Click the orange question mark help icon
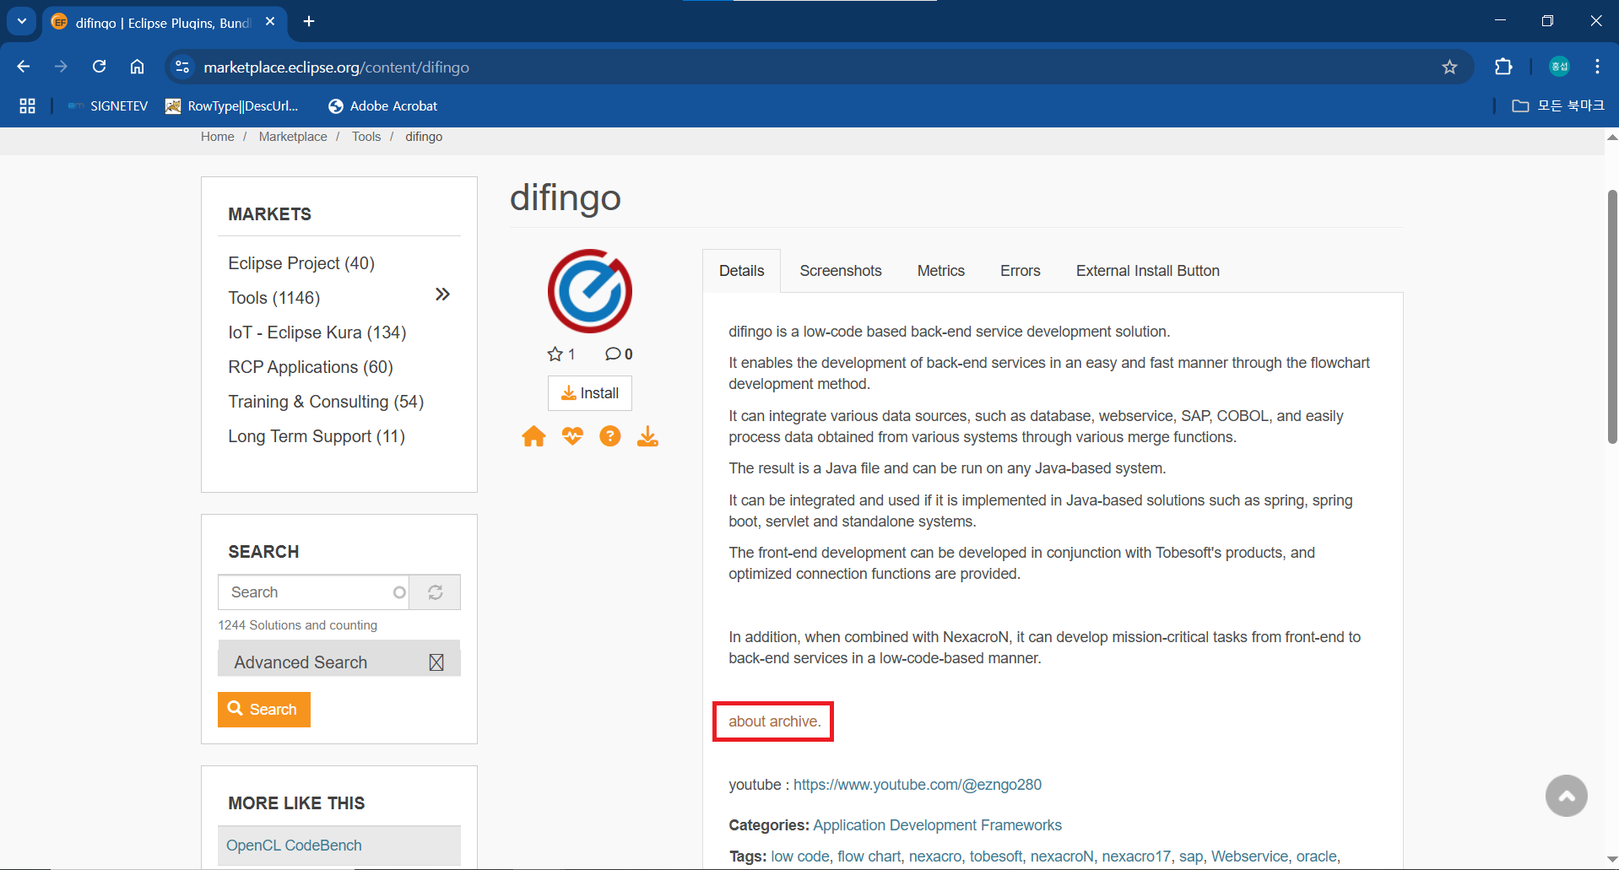Viewport: 1619px width, 870px height. point(609,436)
